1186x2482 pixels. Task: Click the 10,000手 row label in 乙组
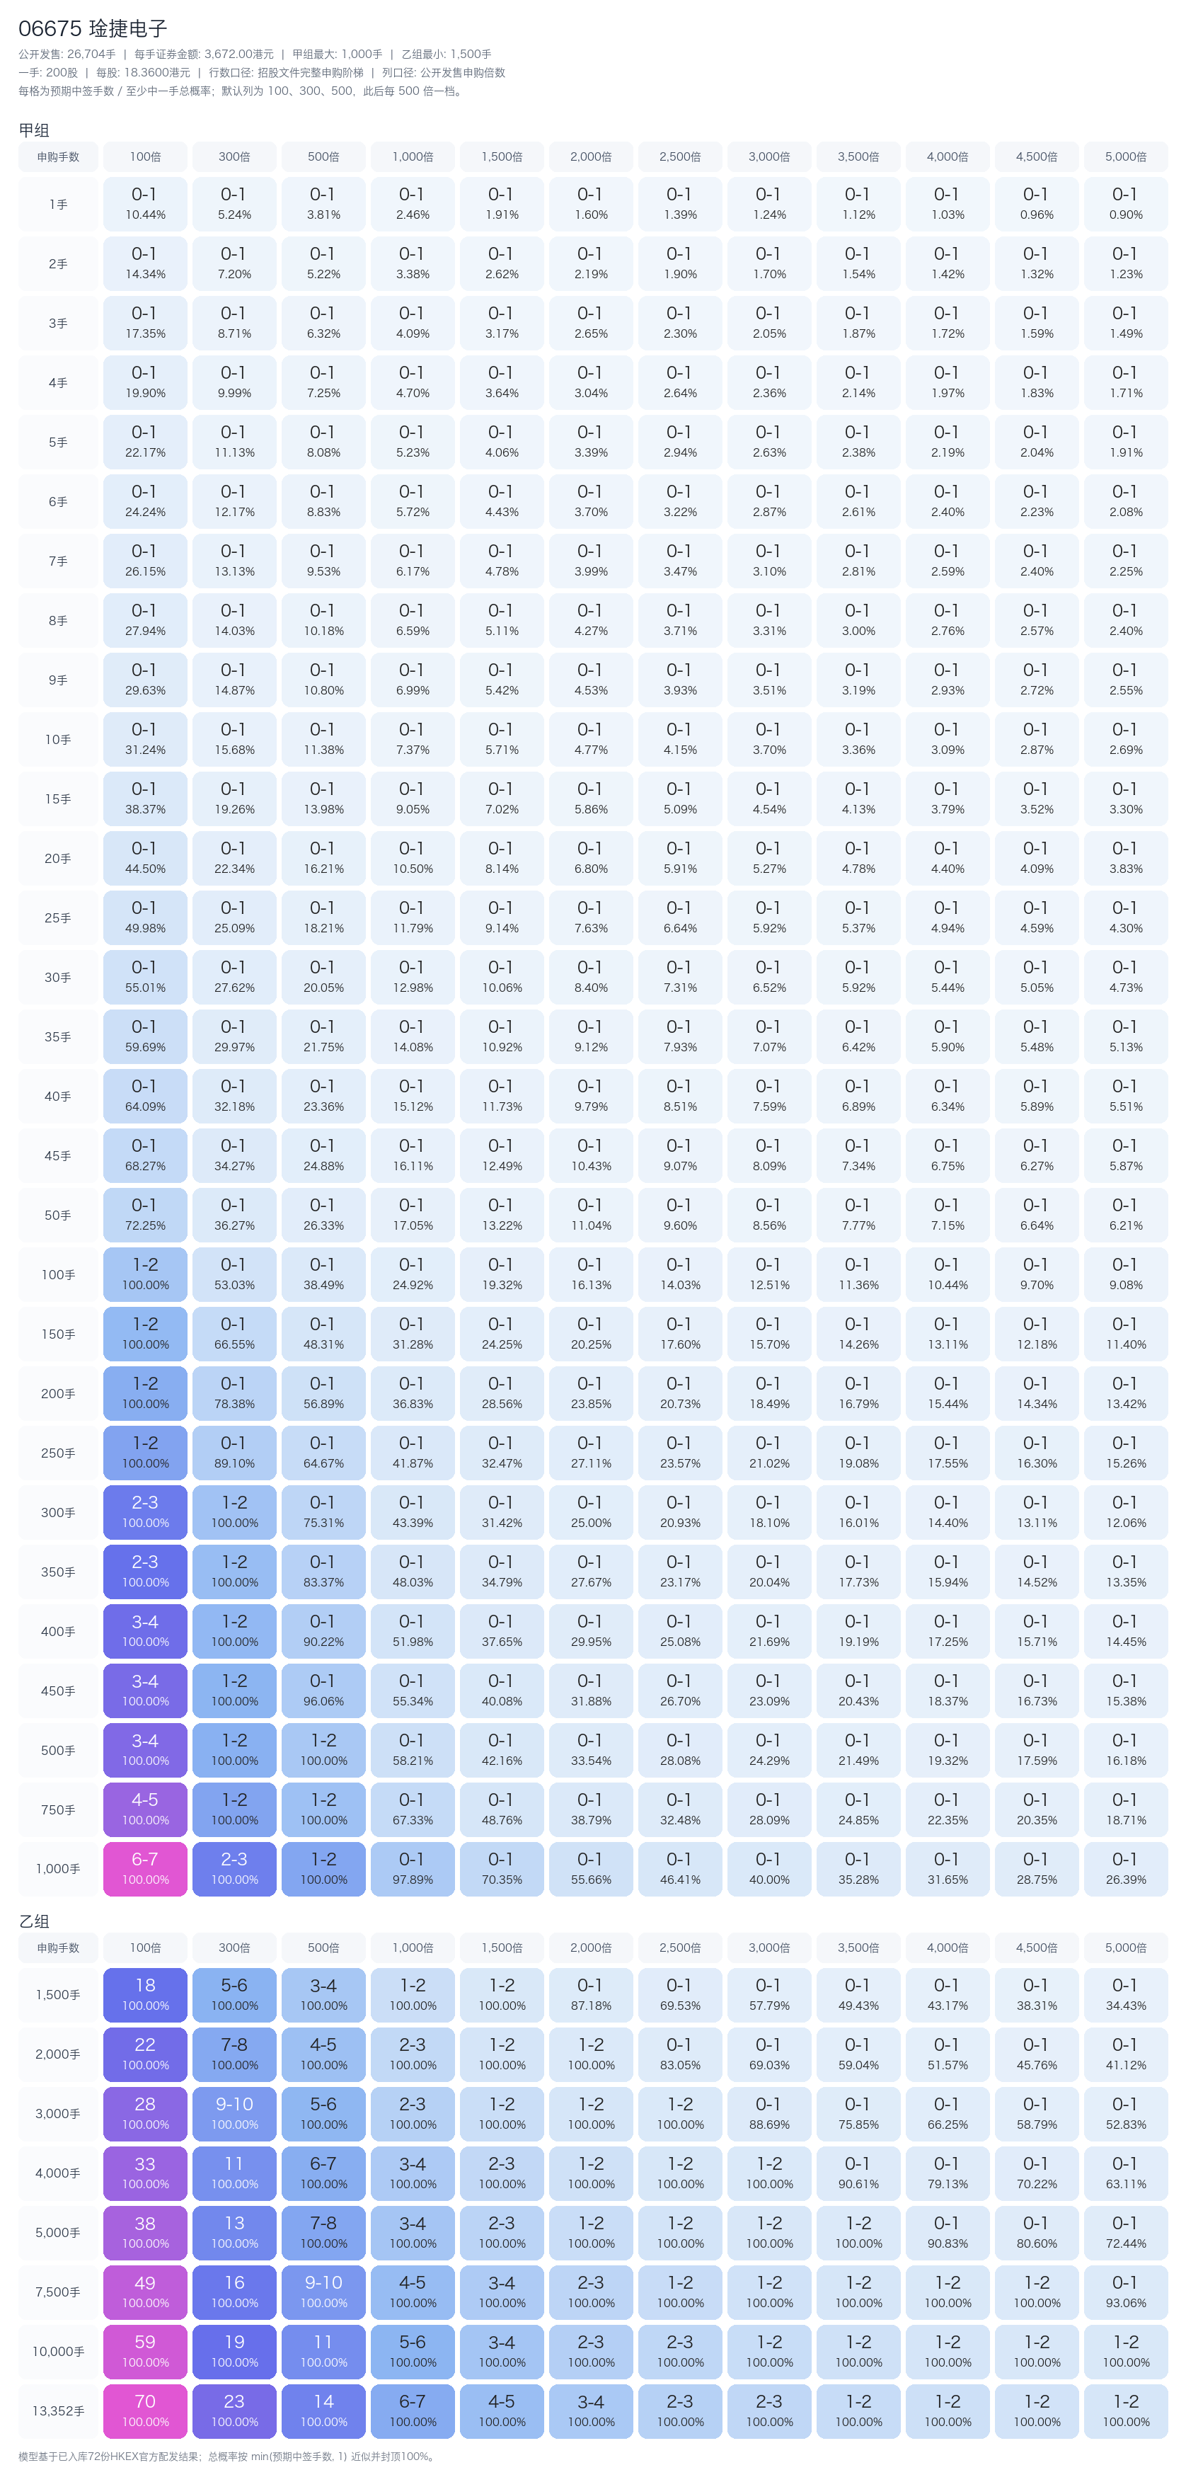[58, 2351]
